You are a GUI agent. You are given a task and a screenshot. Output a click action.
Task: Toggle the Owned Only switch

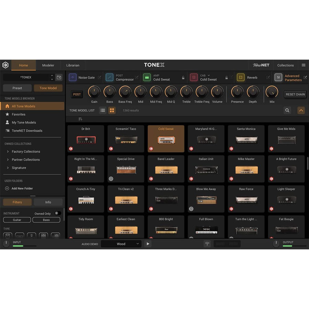[58, 213]
